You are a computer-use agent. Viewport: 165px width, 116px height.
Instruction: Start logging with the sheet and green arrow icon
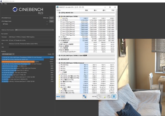tap(104, 96)
